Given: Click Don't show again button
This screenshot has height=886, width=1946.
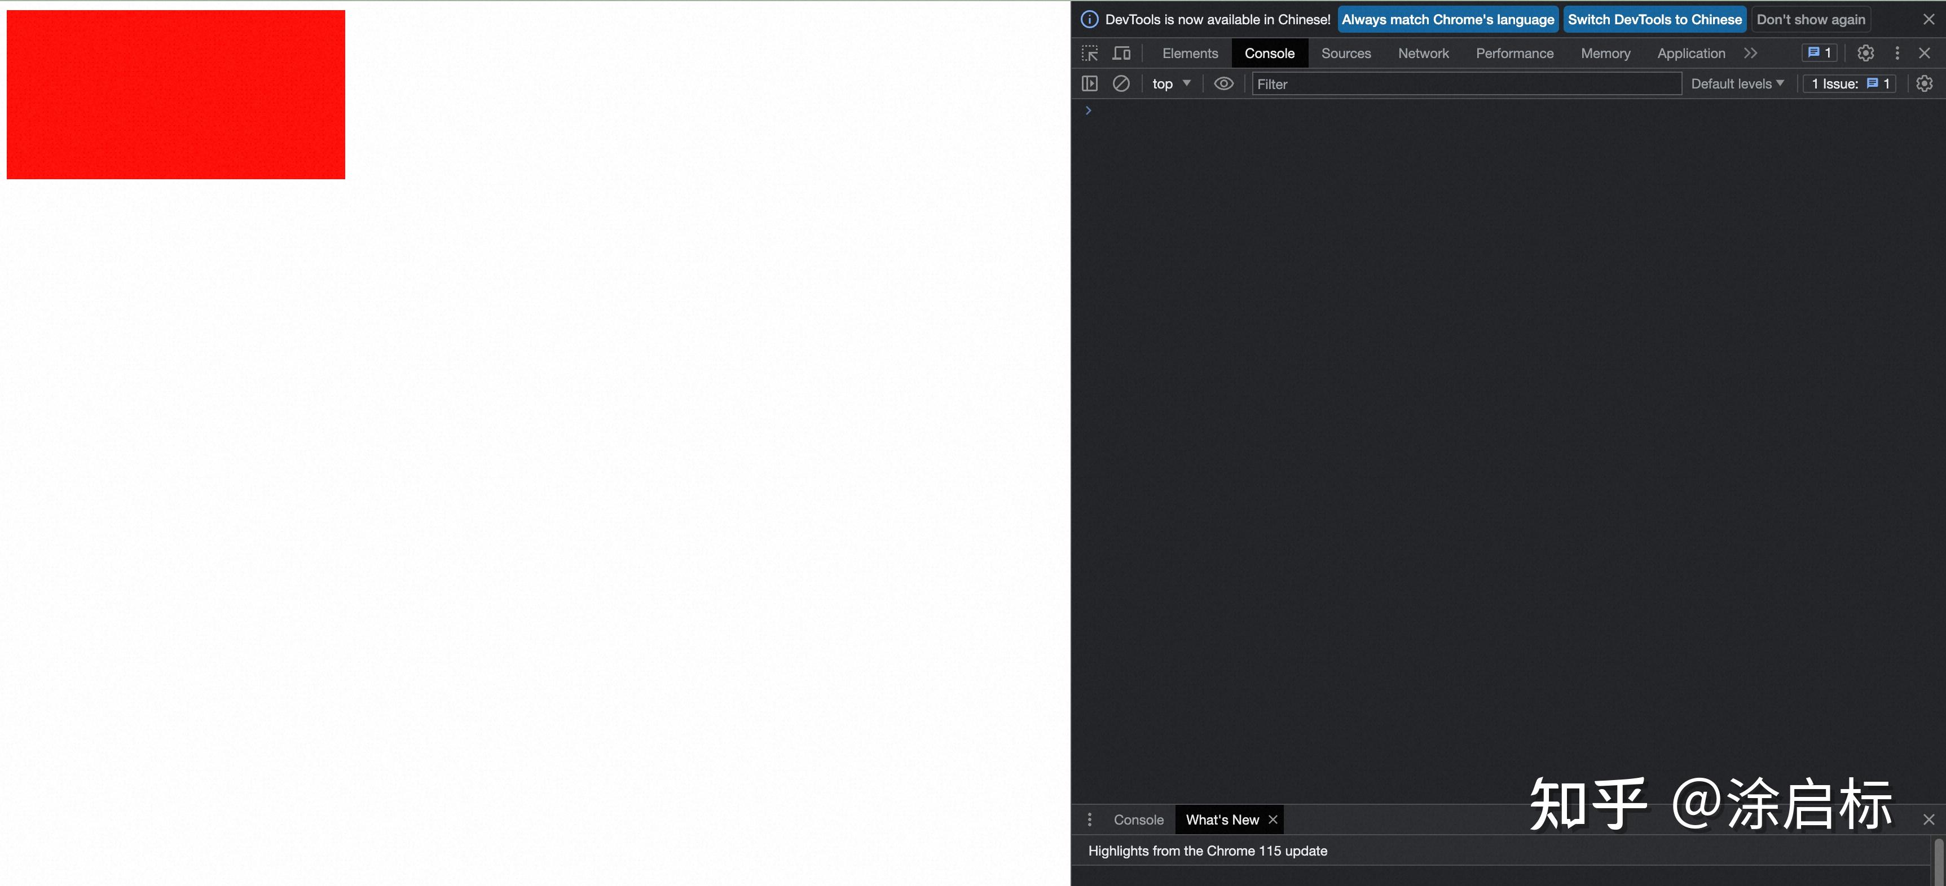Looking at the screenshot, I should [x=1810, y=20].
